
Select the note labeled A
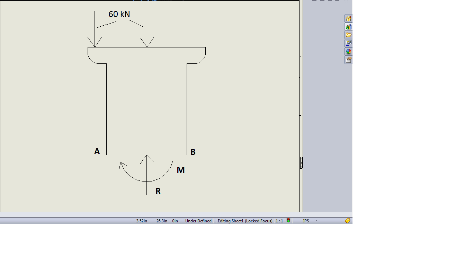[x=97, y=151]
